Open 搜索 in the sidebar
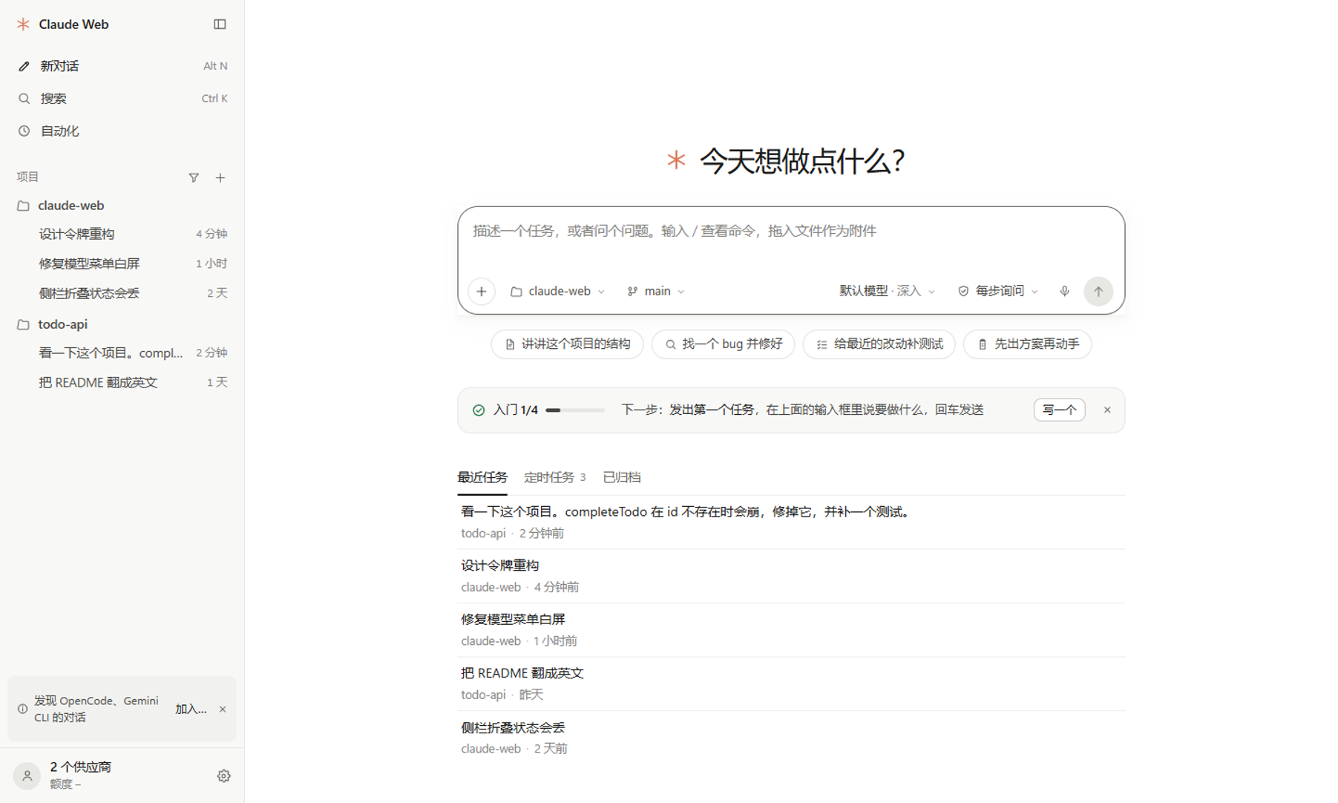The height and width of the screenshot is (803, 1338). (x=122, y=99)
